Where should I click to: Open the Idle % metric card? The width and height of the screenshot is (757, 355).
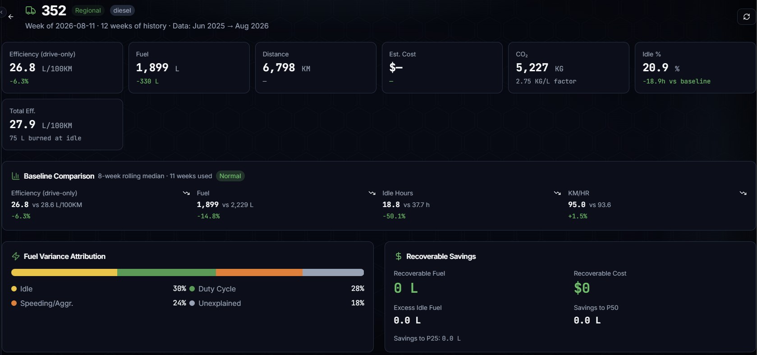695,68
